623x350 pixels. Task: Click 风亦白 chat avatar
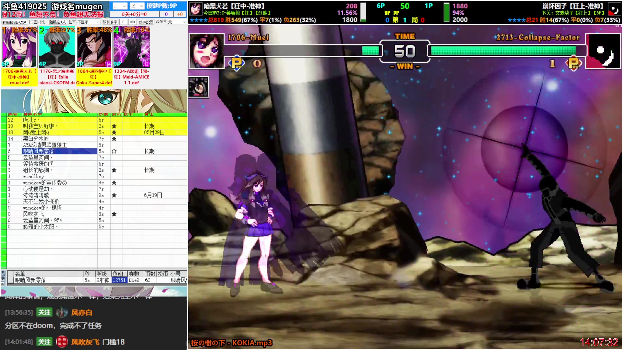click(x=62, y=312)
